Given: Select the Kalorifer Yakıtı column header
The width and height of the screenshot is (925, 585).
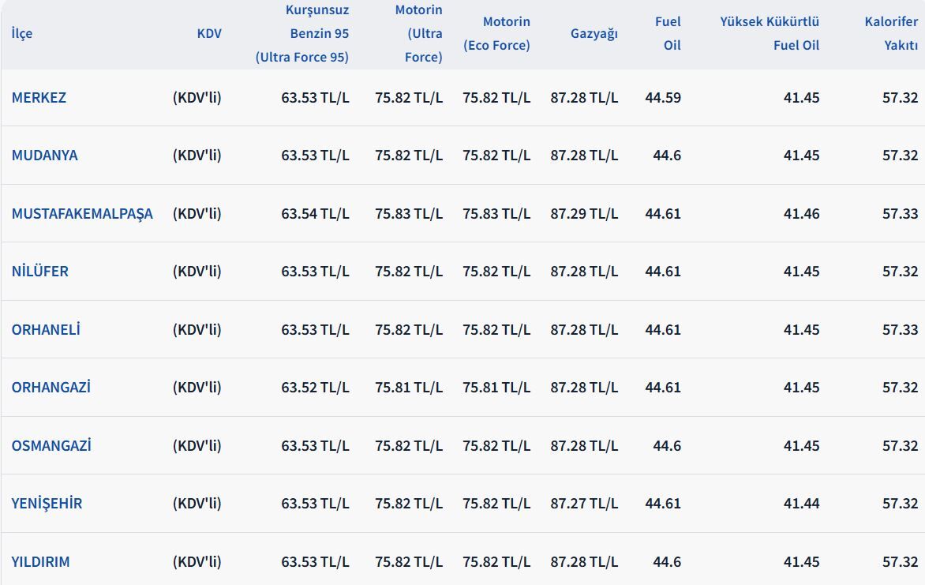Looking at the screenshot, I should (891, 34).
